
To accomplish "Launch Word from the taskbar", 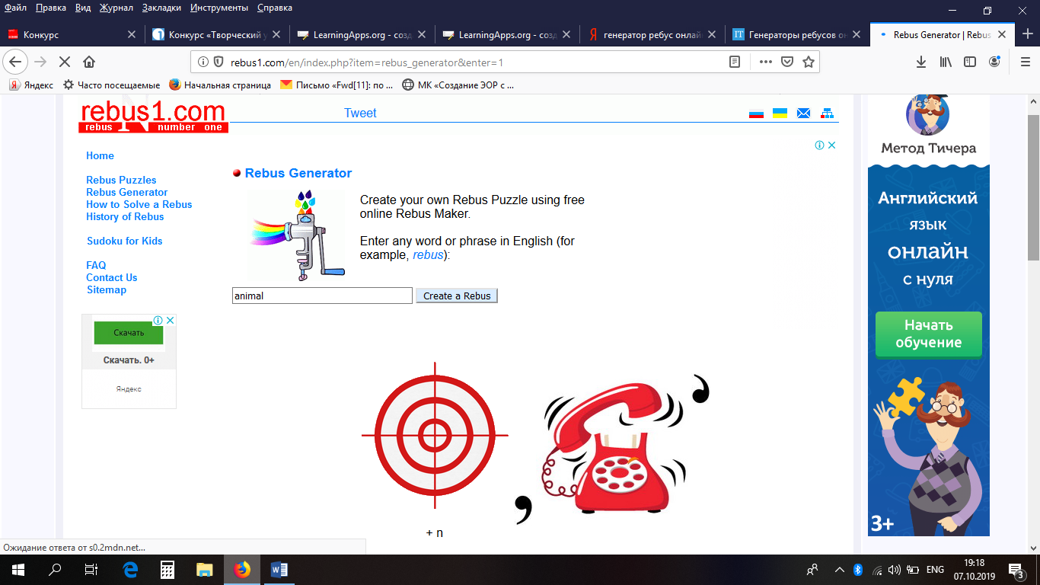I will 279,570.
